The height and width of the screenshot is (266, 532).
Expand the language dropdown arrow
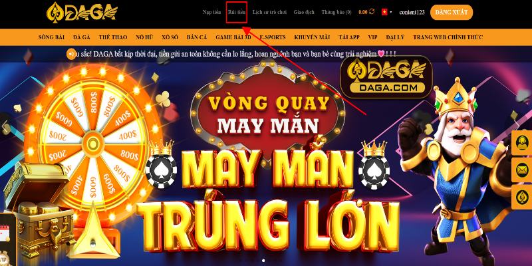pyautogui.click(x=391, y=12)
